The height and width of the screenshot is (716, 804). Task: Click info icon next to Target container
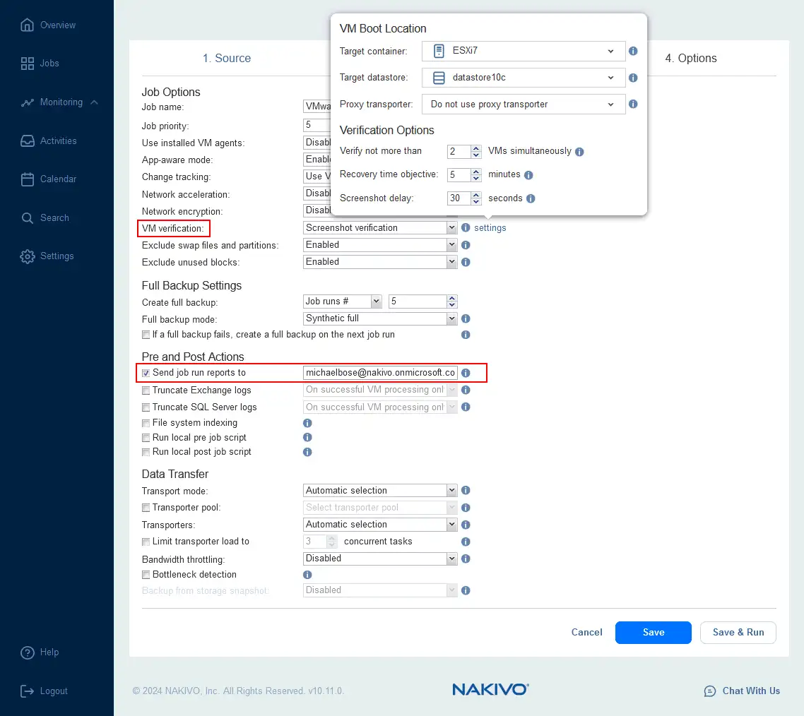633,51
